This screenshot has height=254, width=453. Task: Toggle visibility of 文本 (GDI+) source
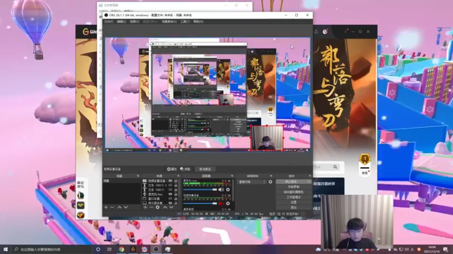pos(170,190)
